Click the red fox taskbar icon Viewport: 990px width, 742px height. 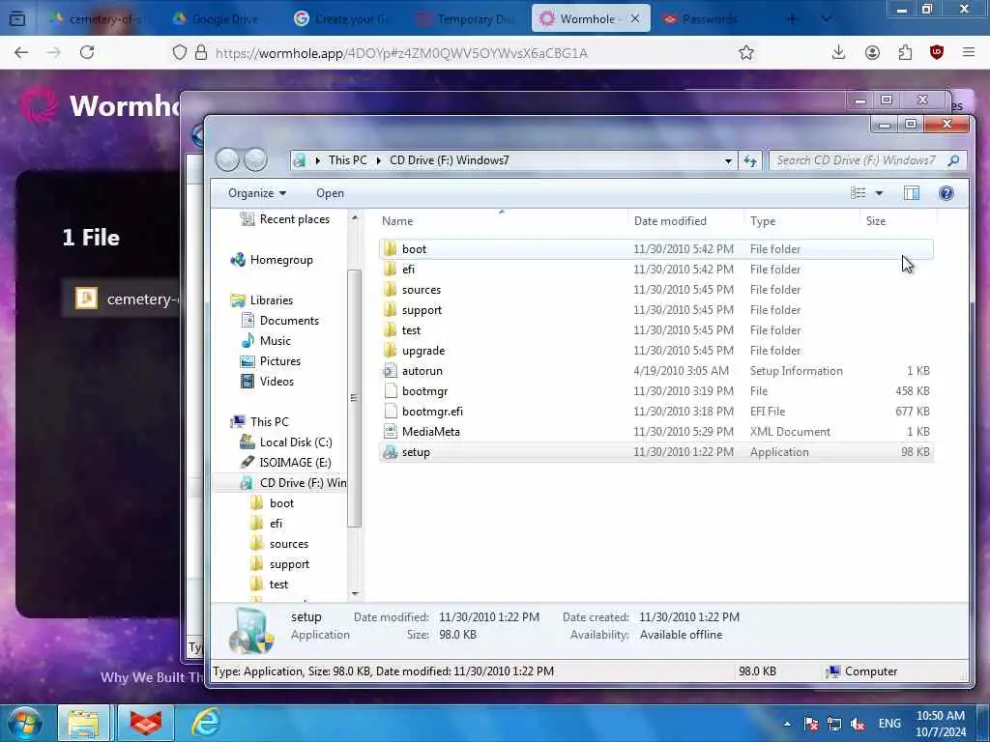pos(146,723)
